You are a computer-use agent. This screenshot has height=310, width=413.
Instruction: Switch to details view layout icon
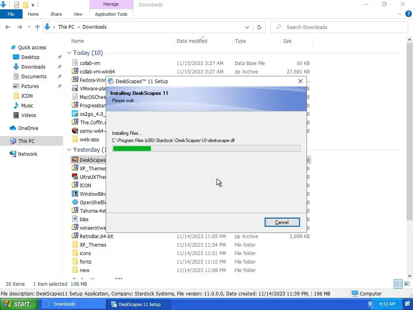point(398,284)
